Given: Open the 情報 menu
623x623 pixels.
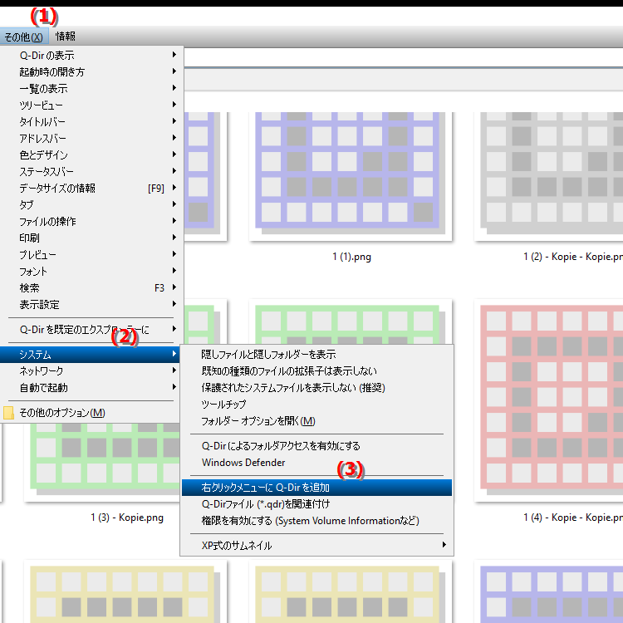Looking at the screenshot, I should pos(66,37).
